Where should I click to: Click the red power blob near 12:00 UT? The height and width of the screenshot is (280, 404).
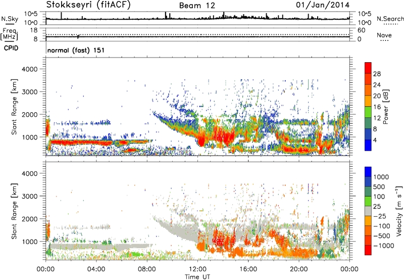click(201, 141)
